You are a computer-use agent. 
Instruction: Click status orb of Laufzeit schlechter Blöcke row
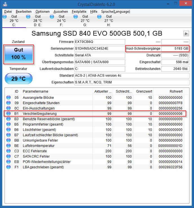click(x=8, y=135)
